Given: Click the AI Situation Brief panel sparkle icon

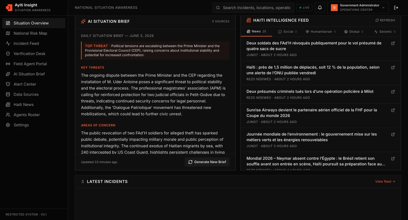Looking at the screenshot, I should pyautogui.click(x=83, y=21).
